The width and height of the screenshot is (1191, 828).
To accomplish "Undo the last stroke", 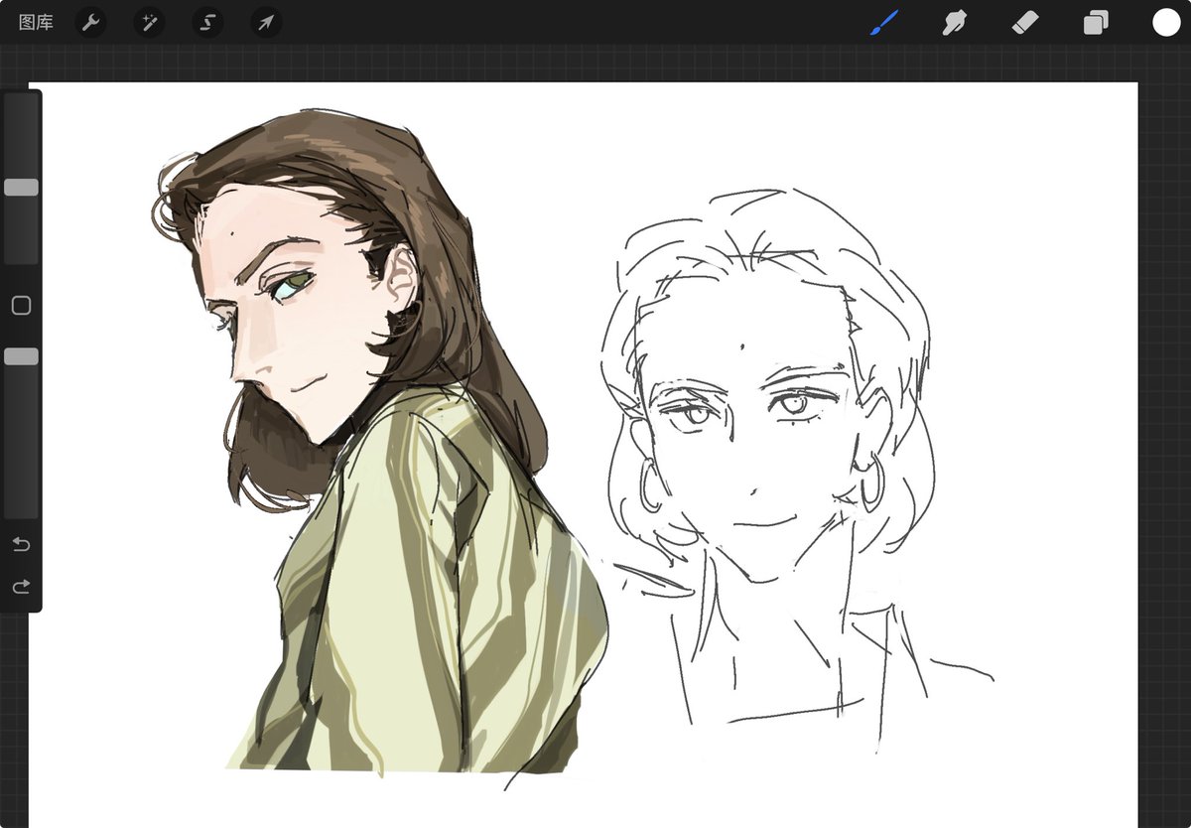I will (21, 544).
